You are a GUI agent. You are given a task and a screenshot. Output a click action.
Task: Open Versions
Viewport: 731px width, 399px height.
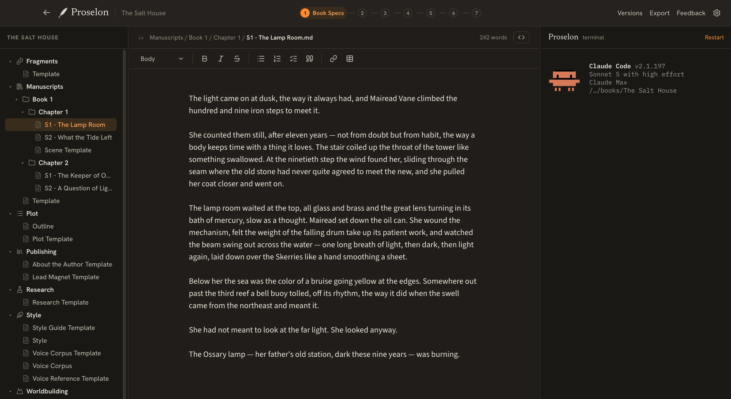click(x=630, y=13)
